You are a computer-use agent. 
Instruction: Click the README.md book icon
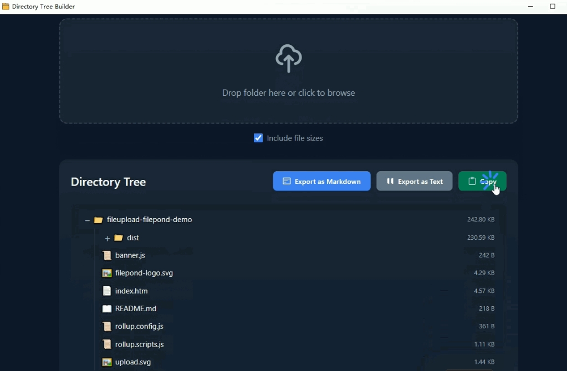107,308
